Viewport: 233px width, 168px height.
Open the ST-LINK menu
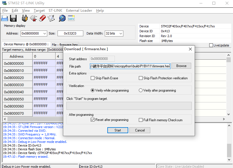[56, 11]
